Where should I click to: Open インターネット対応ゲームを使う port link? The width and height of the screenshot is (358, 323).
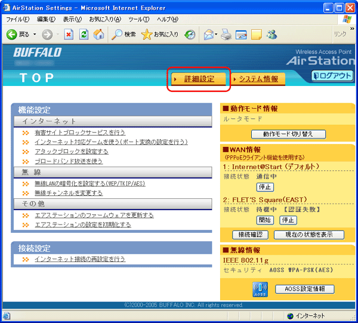click(111, 142)
